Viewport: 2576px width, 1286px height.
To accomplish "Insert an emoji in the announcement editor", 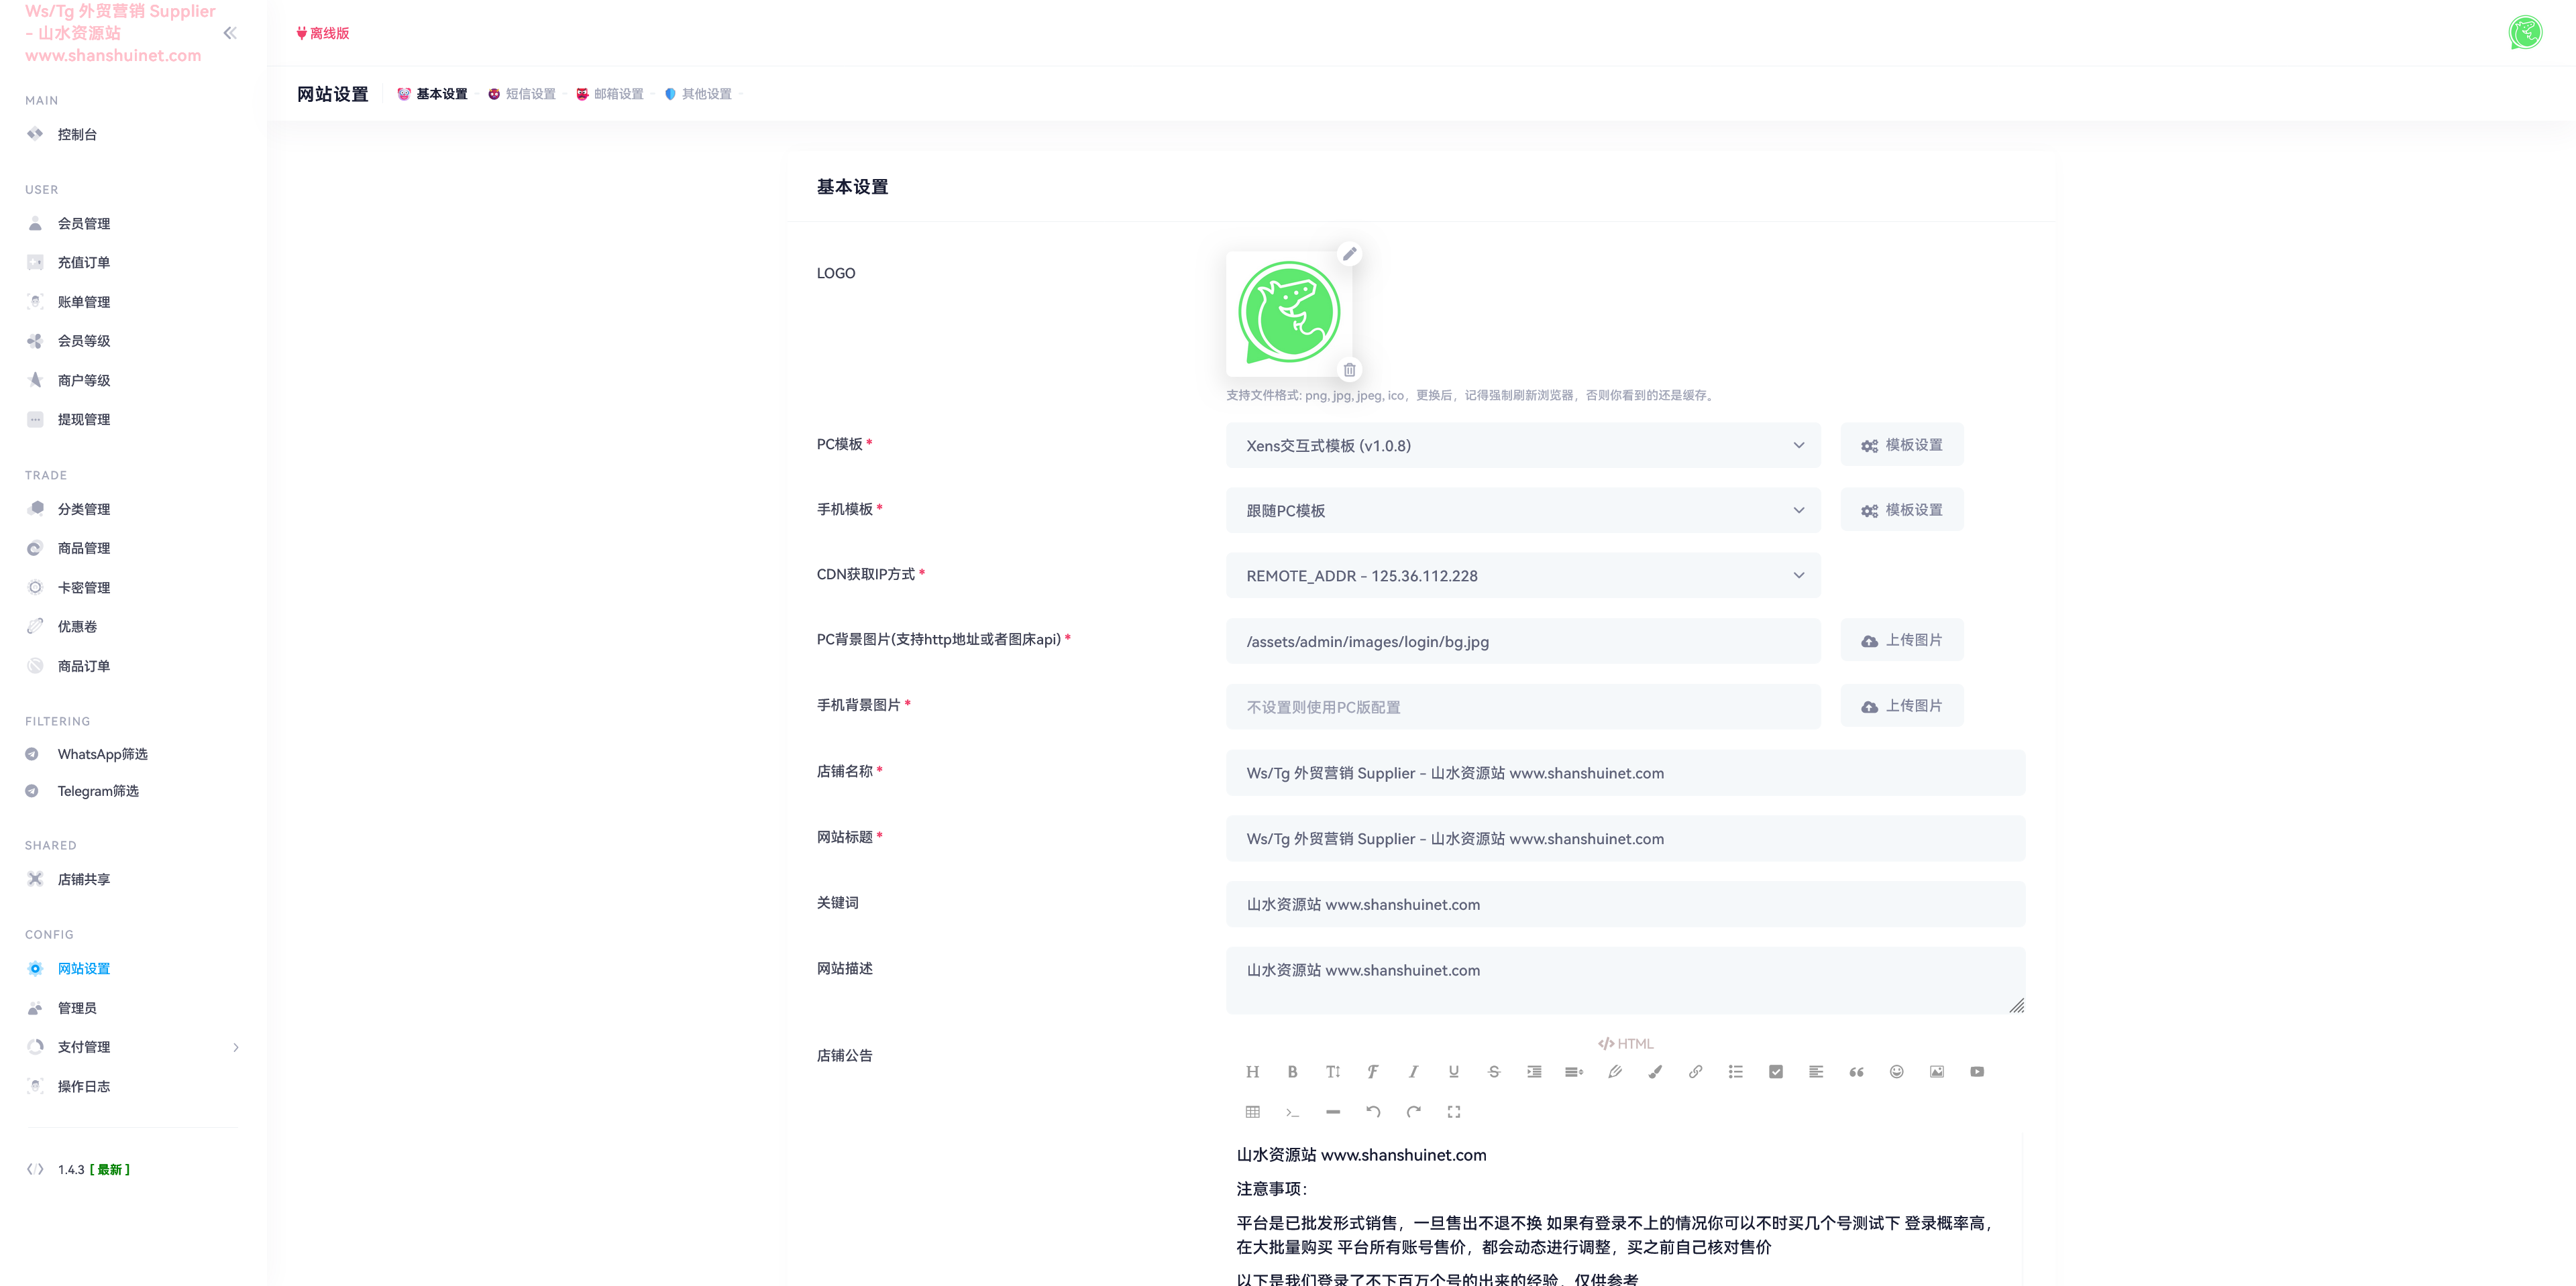I will pos(1897,1071).
